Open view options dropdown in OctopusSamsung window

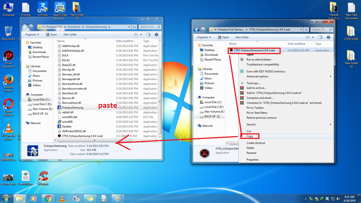(141, 34)
